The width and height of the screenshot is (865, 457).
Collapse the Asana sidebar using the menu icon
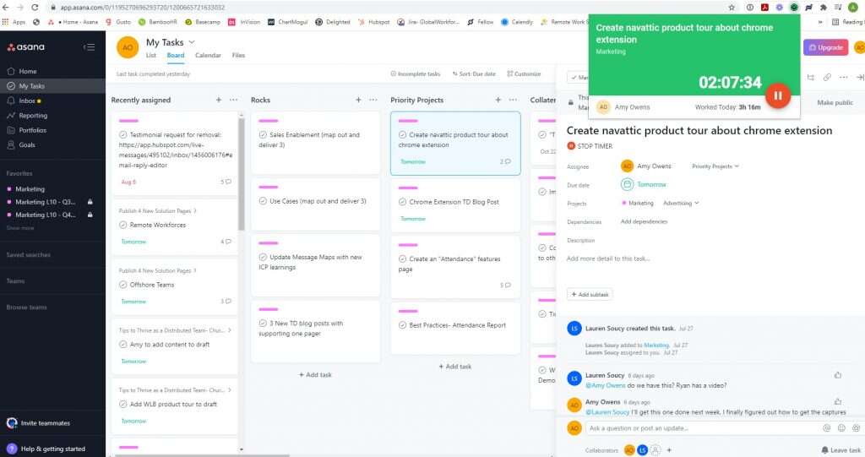coord(89,47)
